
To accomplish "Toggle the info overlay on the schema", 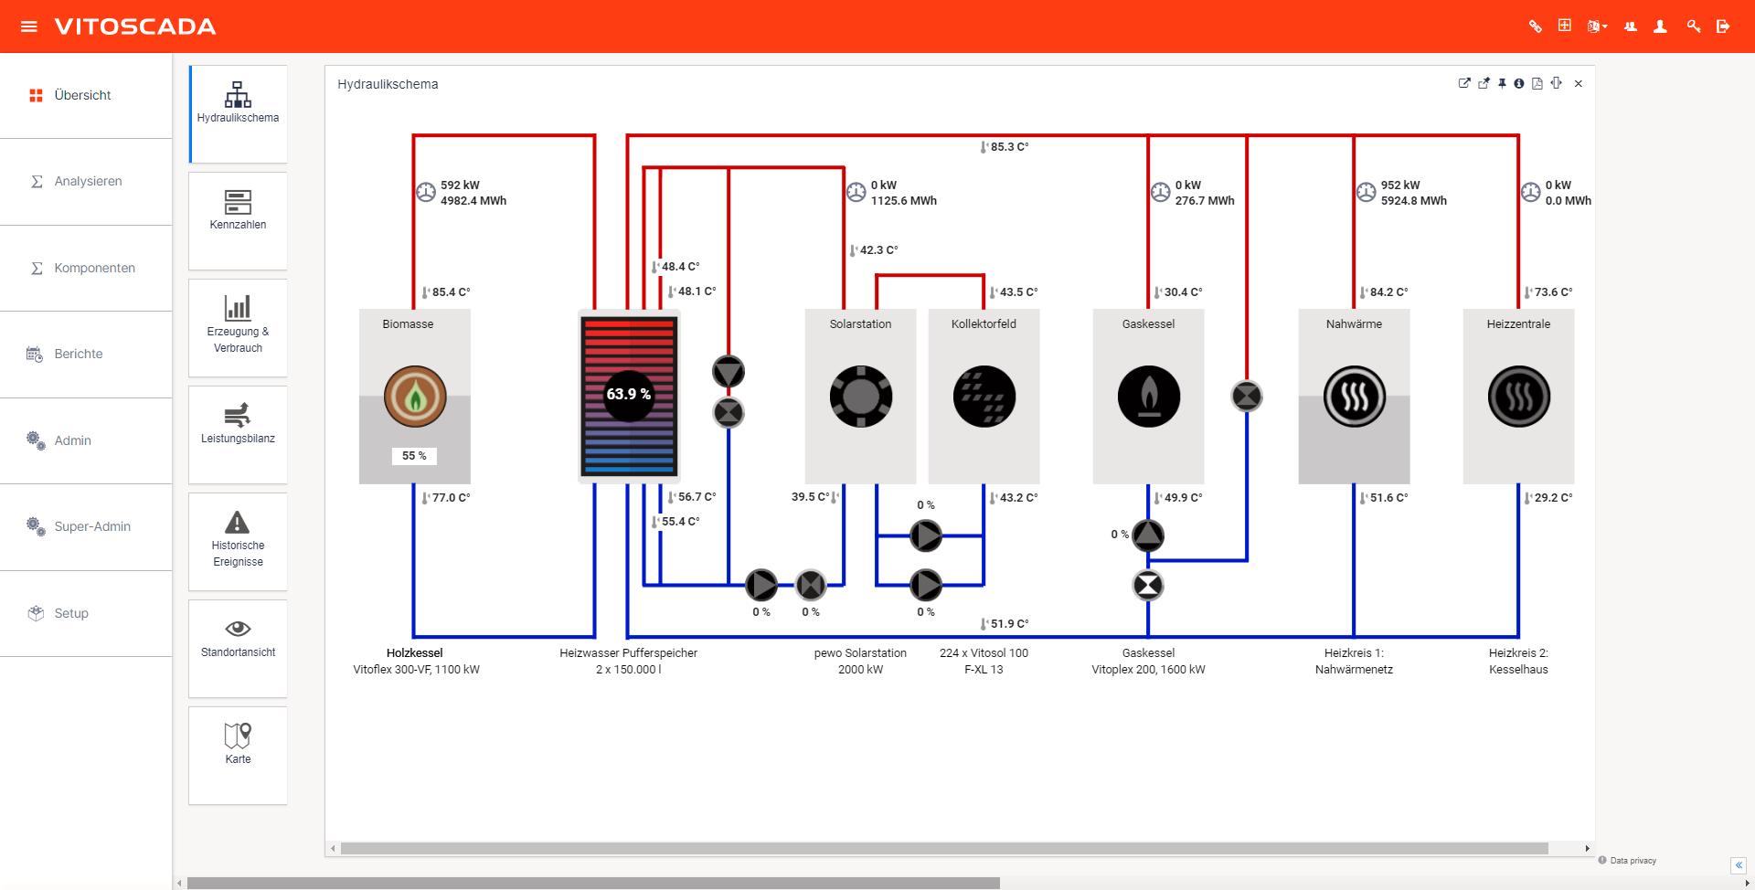I will point(1519,83).
